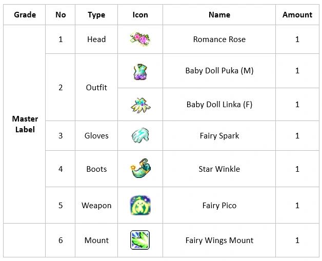Click the Master Label grade cell
The width and height of the screenshot is (322, 261).
click(x=25, y=125)
